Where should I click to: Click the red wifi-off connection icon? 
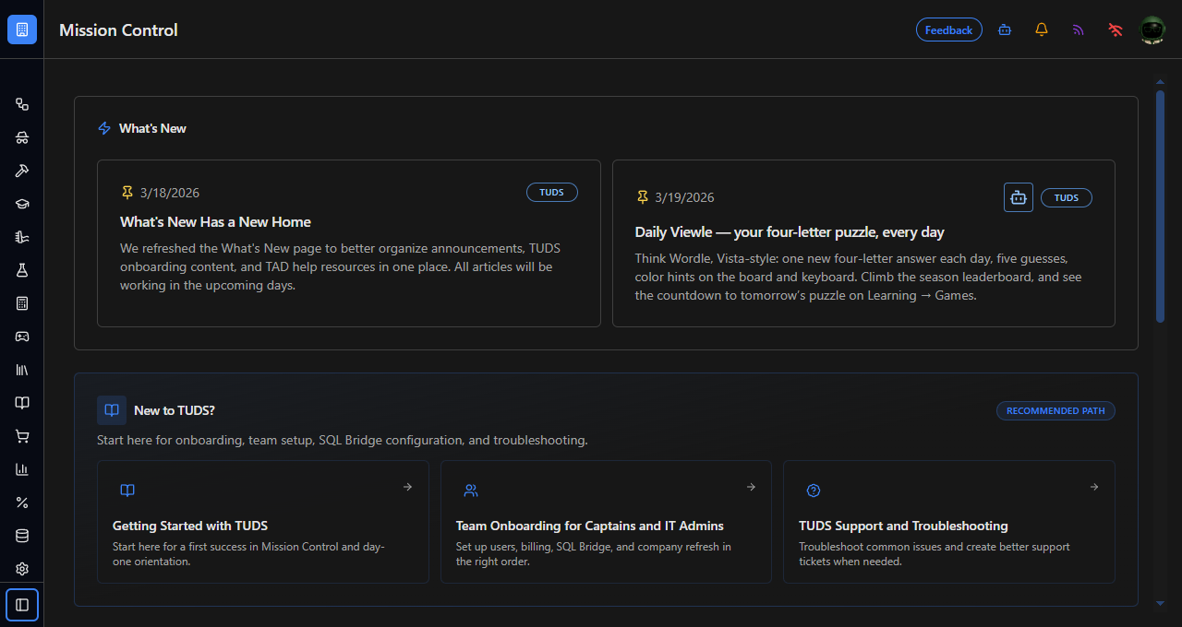(x=1116, y=30)
